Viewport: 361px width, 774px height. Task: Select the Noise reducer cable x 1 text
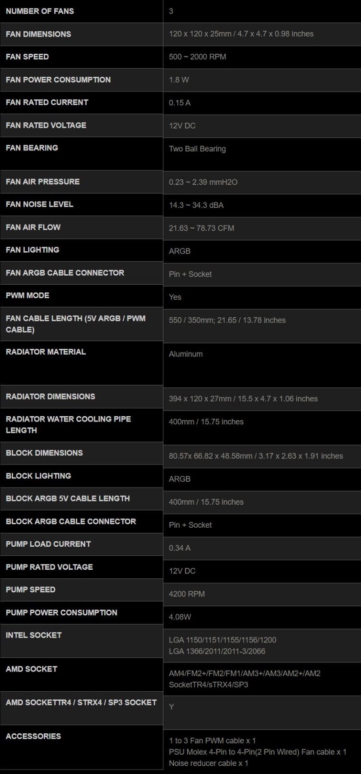click(x=208, y=763)
